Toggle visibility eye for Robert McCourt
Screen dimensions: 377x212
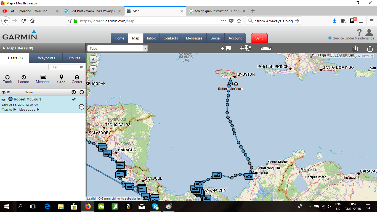(4, 100)
